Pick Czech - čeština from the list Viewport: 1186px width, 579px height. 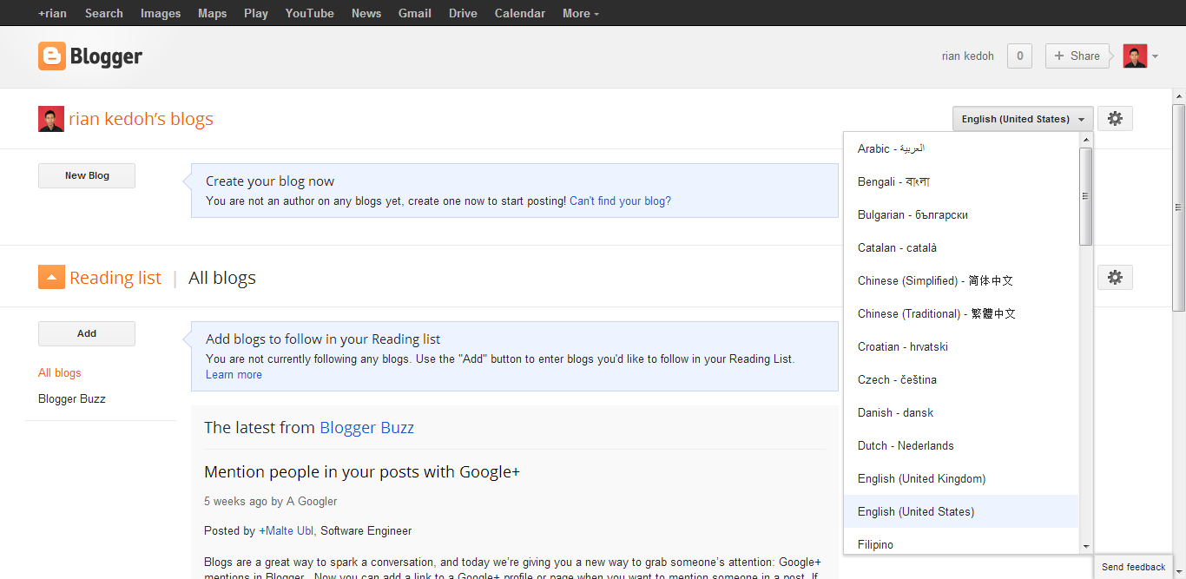coord(961,379)
